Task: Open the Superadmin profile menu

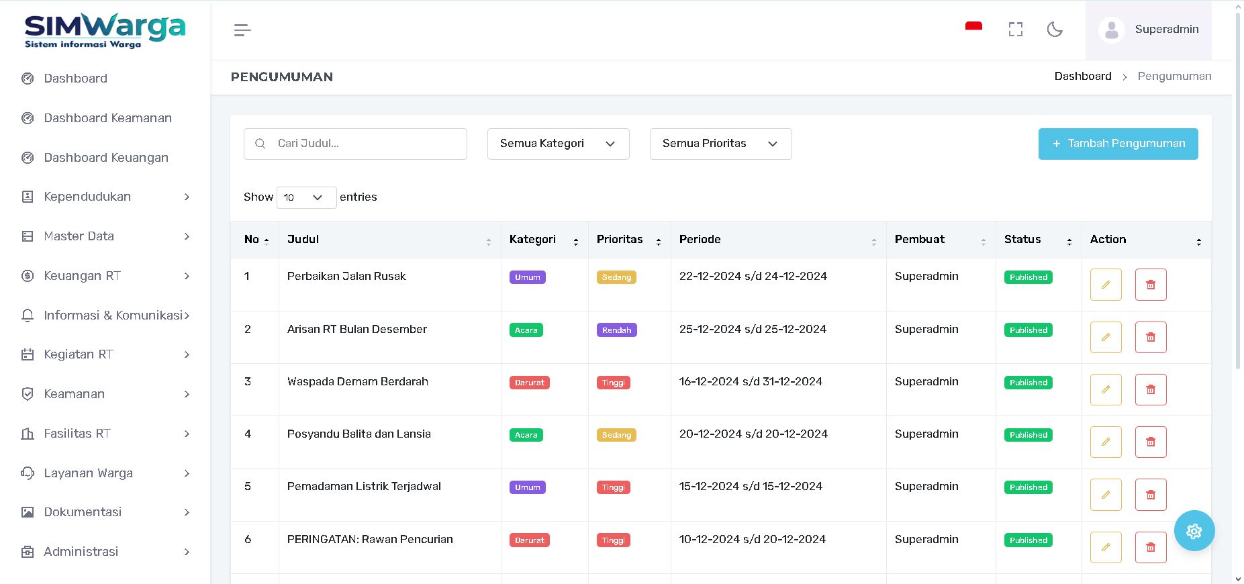Action: coord(1149,30)
